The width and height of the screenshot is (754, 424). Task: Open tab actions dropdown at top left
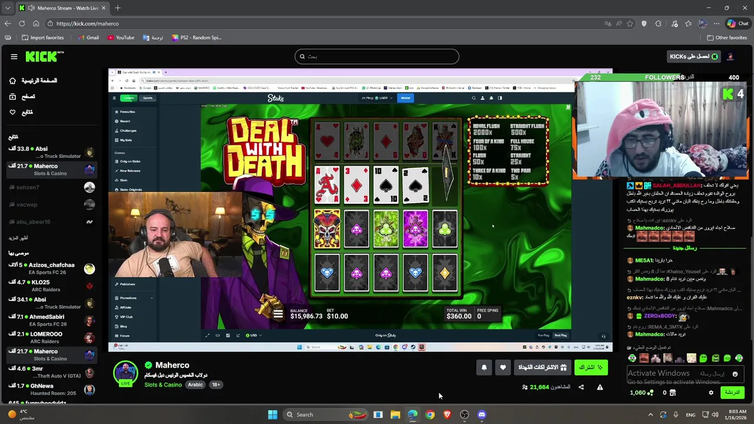coord(7,8)
